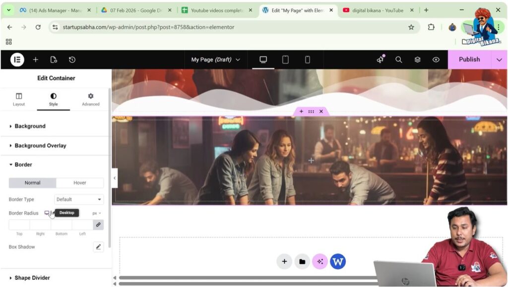Switch to the Layout tab
This screenshot has width=508, height=287.
point(19,99)
